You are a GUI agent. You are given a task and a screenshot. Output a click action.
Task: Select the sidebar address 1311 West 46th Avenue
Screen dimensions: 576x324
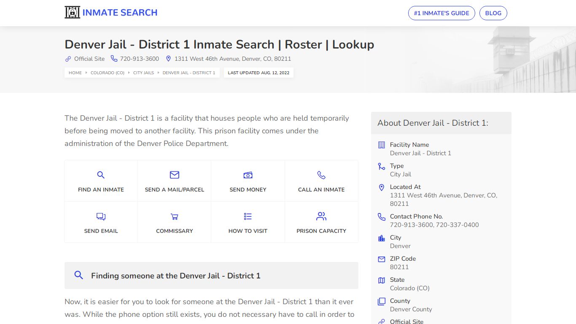(x=444, y=200)
